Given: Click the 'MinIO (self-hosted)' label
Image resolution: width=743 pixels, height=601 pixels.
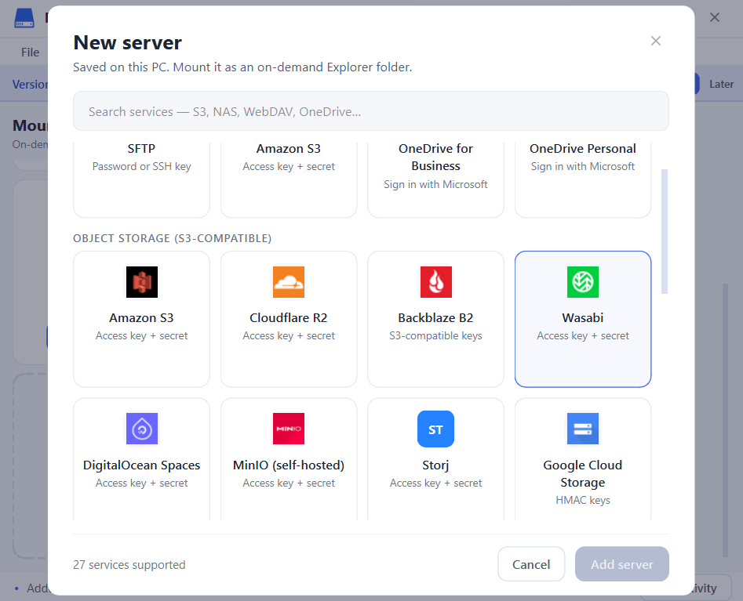Looking at the screenshot, I should click(289, 465).
